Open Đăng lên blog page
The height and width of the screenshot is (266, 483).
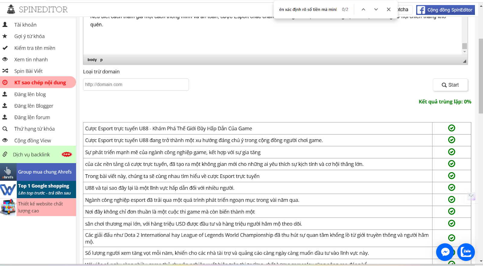(x=30, y=94)
